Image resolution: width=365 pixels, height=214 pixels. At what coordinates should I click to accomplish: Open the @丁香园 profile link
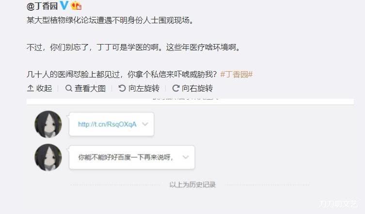point(42,6)
